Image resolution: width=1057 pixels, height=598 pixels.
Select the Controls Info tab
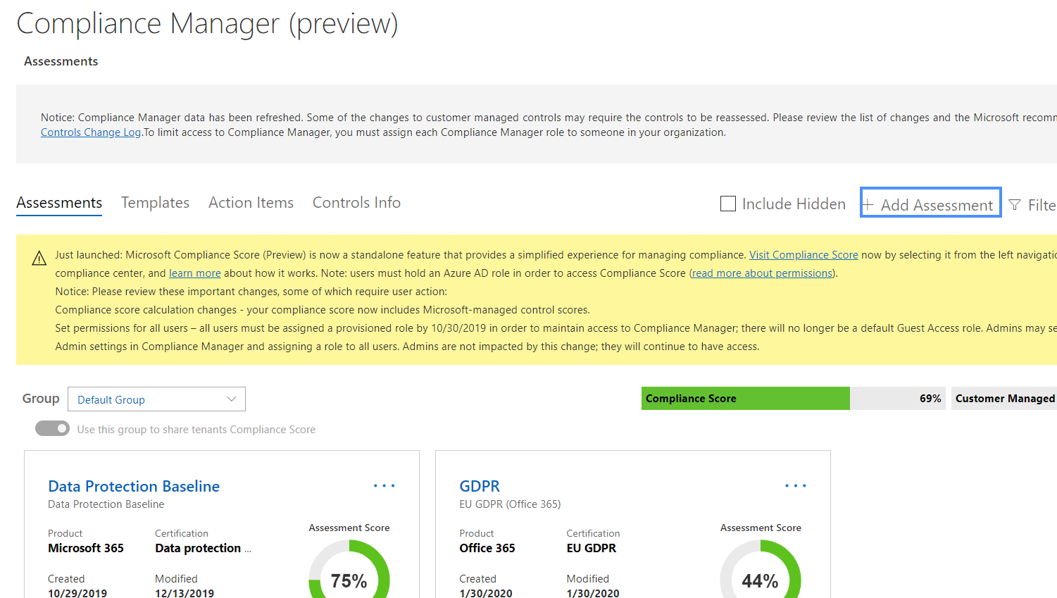point(356,203)
